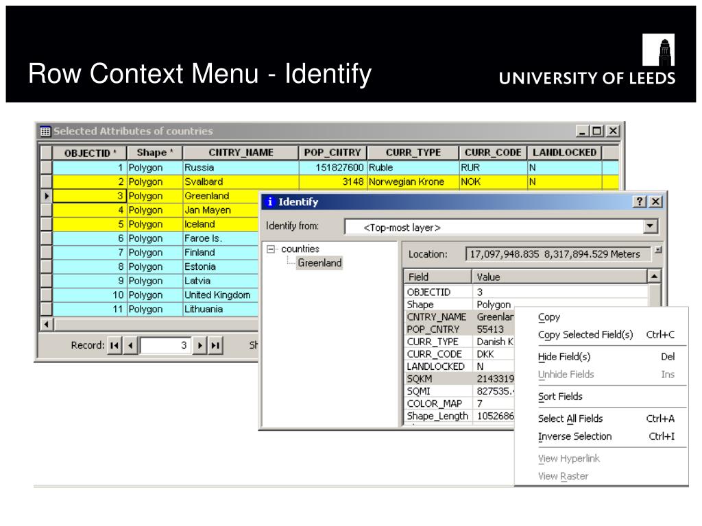Screen dimensions: 702x526
Task: Select Greenland in Identify tree
Action: (x=319, y=263)
